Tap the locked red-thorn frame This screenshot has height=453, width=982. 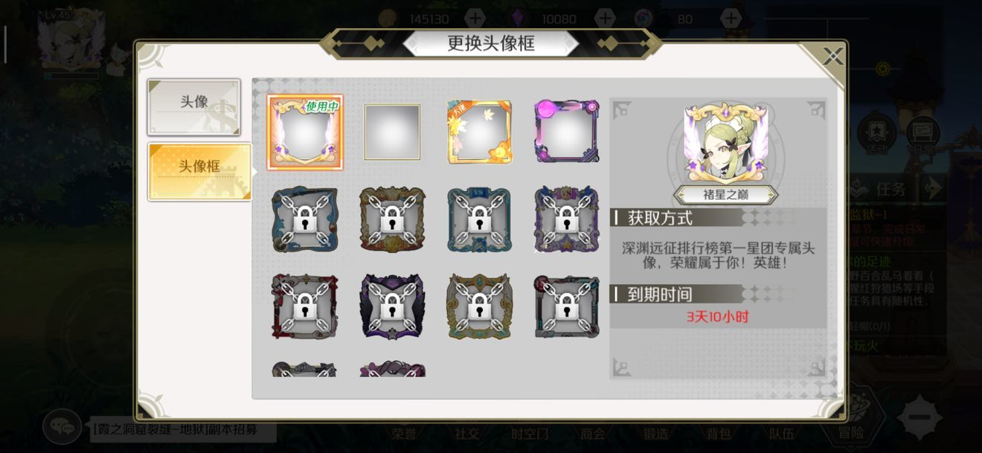(305, 306)
